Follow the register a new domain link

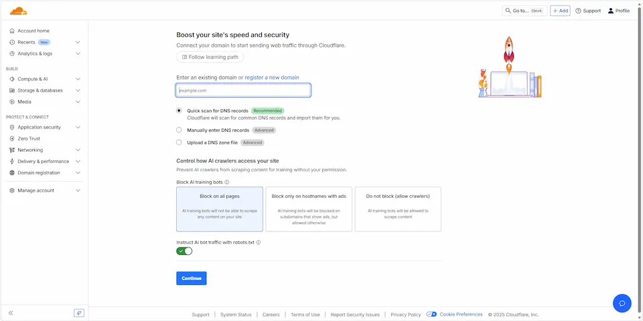coord(271,78)
